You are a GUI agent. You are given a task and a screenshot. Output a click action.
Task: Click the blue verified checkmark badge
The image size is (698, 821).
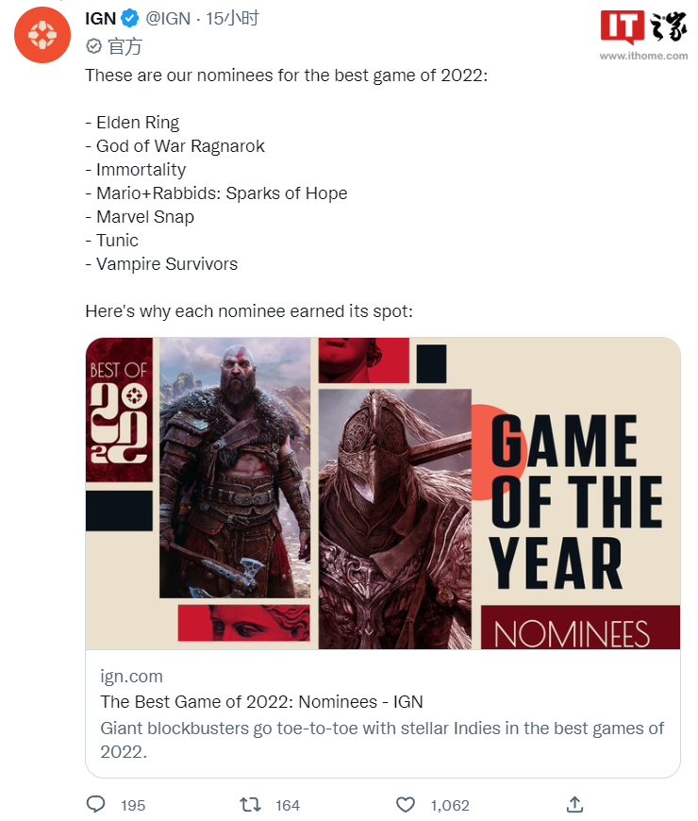[x=130, y=16]
